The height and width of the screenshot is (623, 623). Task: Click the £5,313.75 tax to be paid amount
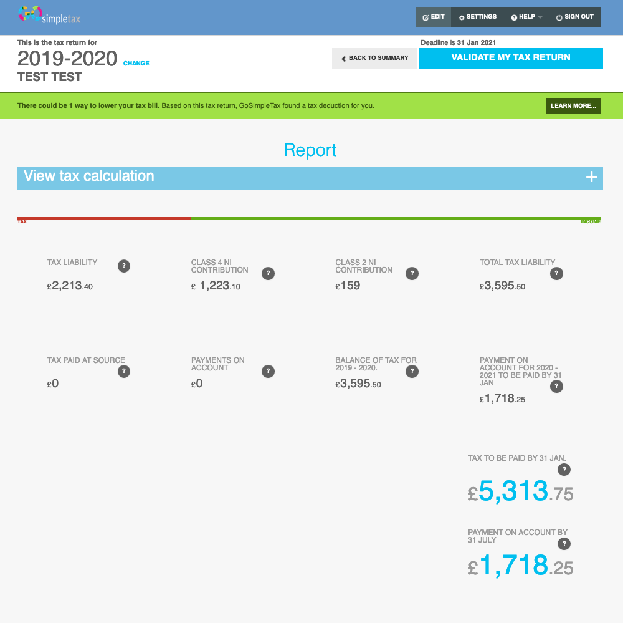[x=520, y=491]
